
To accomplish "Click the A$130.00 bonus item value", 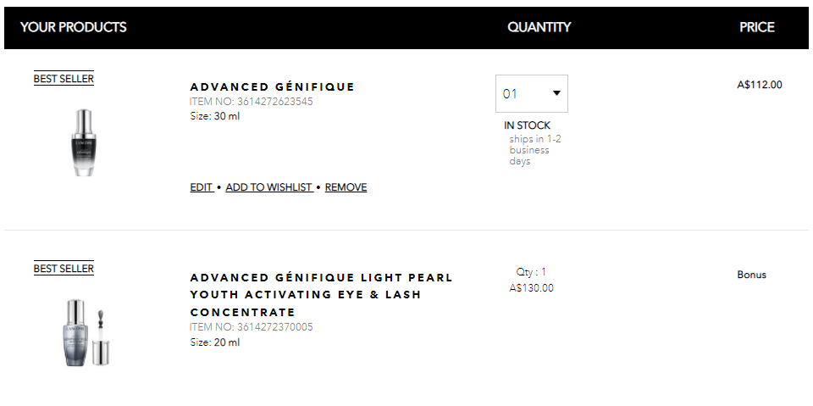I will pyautogui.click(x=532, y=287).
